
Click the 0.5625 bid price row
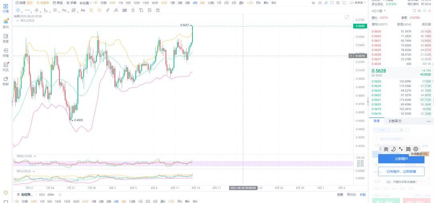[x=401, y=81]
